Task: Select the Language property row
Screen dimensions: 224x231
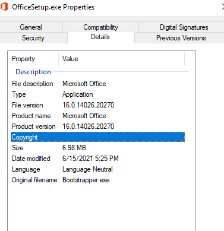Action: point(97,169)
